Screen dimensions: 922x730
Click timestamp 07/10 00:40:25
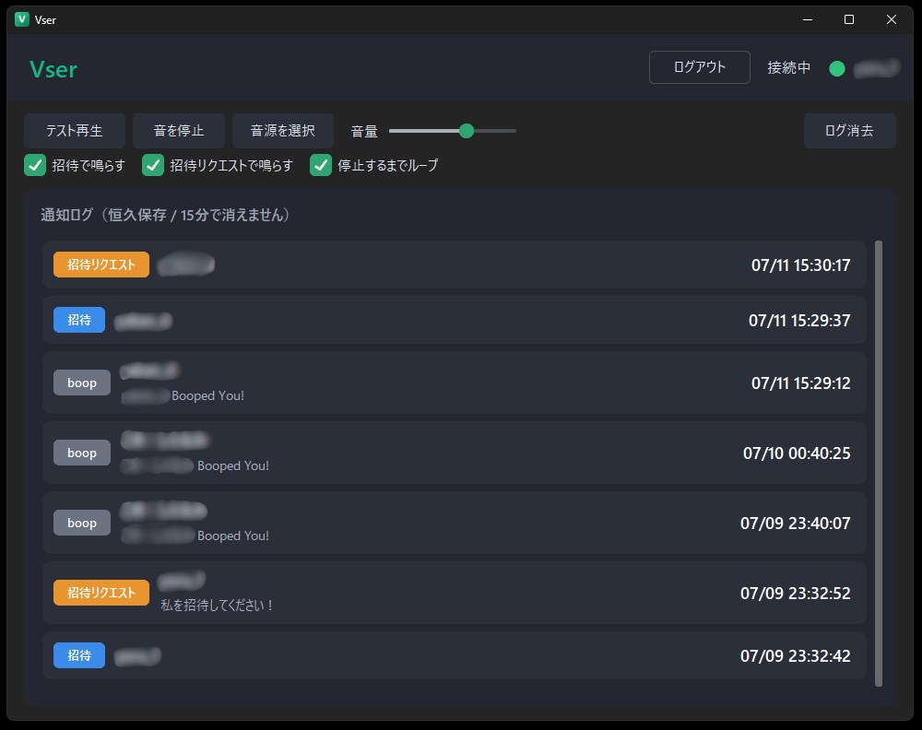797,453
